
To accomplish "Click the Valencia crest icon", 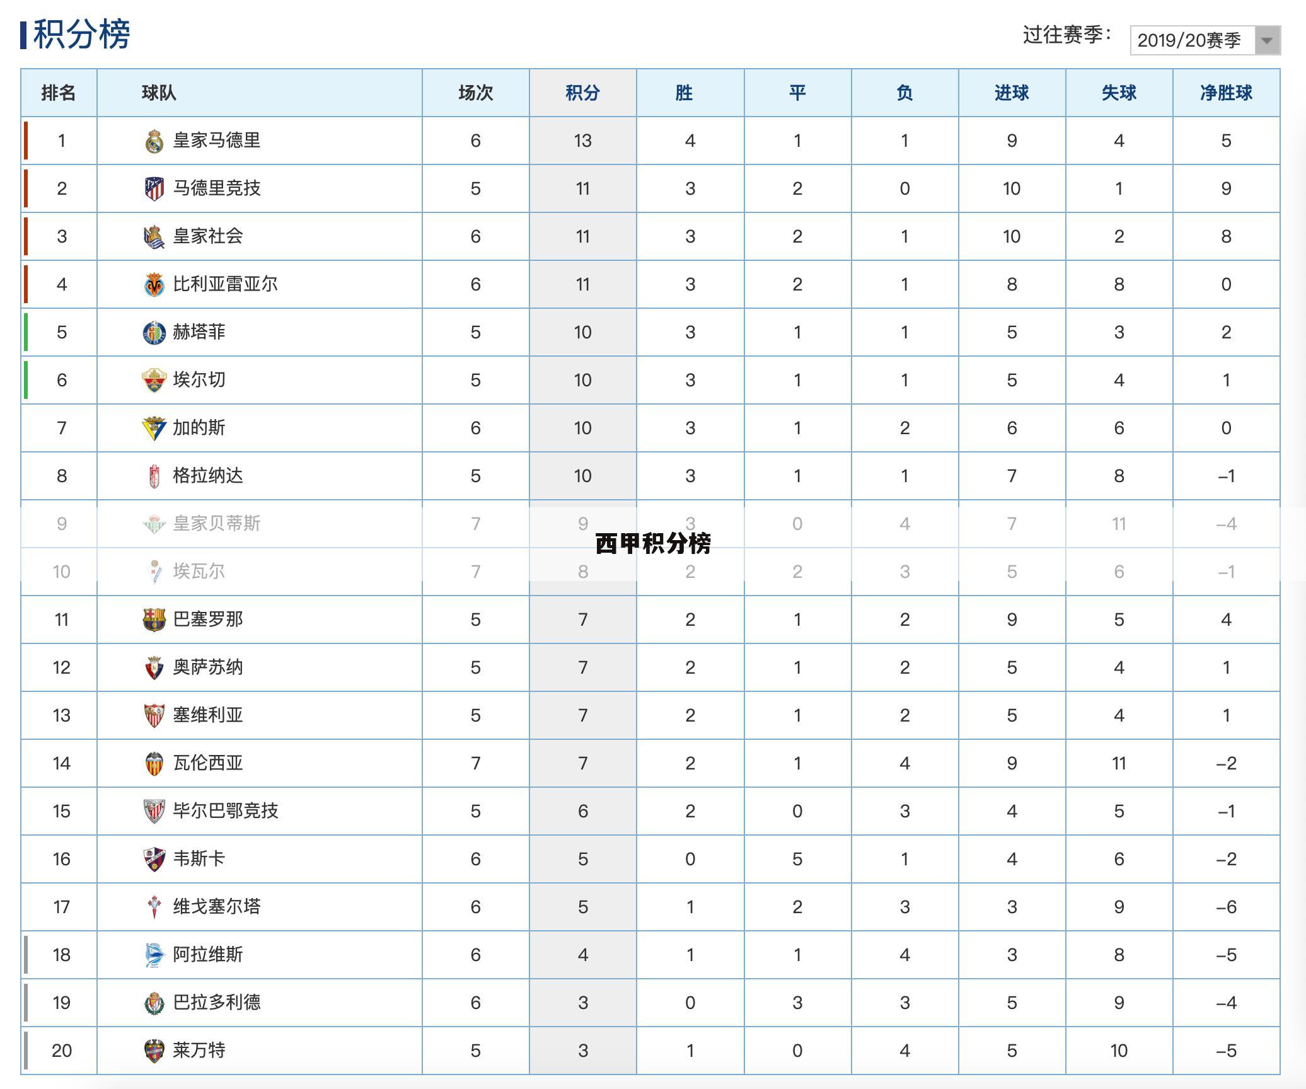I will point(154,763).
